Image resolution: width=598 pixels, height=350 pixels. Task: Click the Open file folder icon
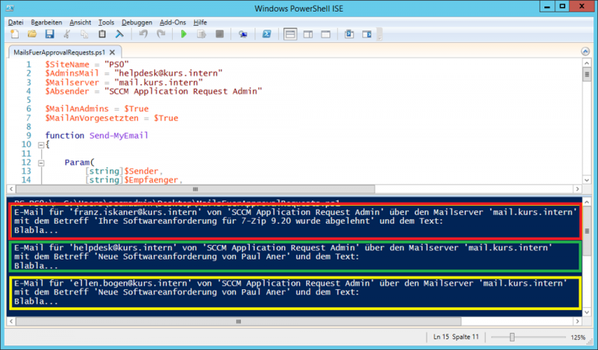click(32, 34)
